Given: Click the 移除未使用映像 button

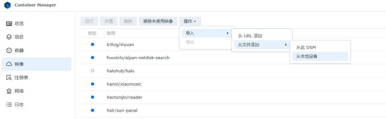Looking at the screenshot, I should (158, 21).
